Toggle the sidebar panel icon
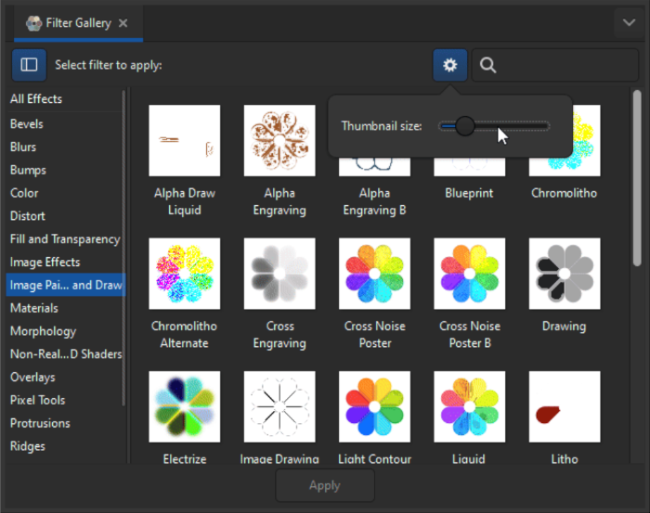 (x=29, y=65)
